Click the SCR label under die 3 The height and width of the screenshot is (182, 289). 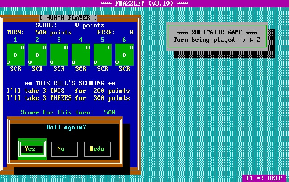59,69
